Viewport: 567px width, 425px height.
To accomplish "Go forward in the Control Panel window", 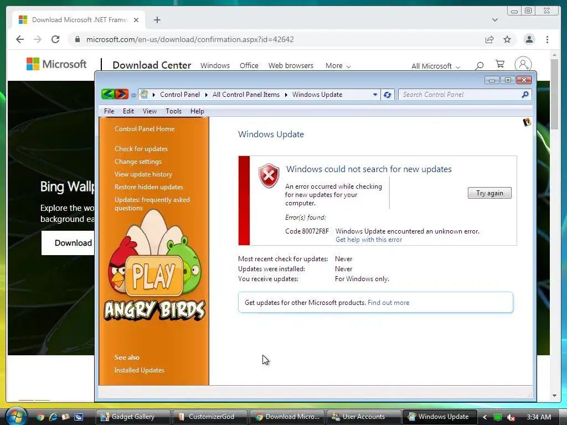I will tap(122, 94).
